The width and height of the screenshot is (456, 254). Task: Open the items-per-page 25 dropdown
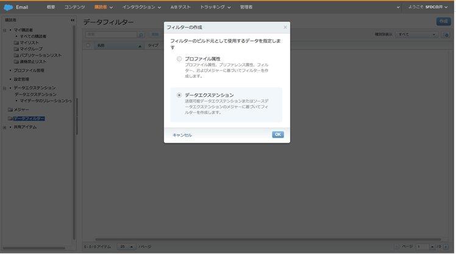(x=127, y=247)
